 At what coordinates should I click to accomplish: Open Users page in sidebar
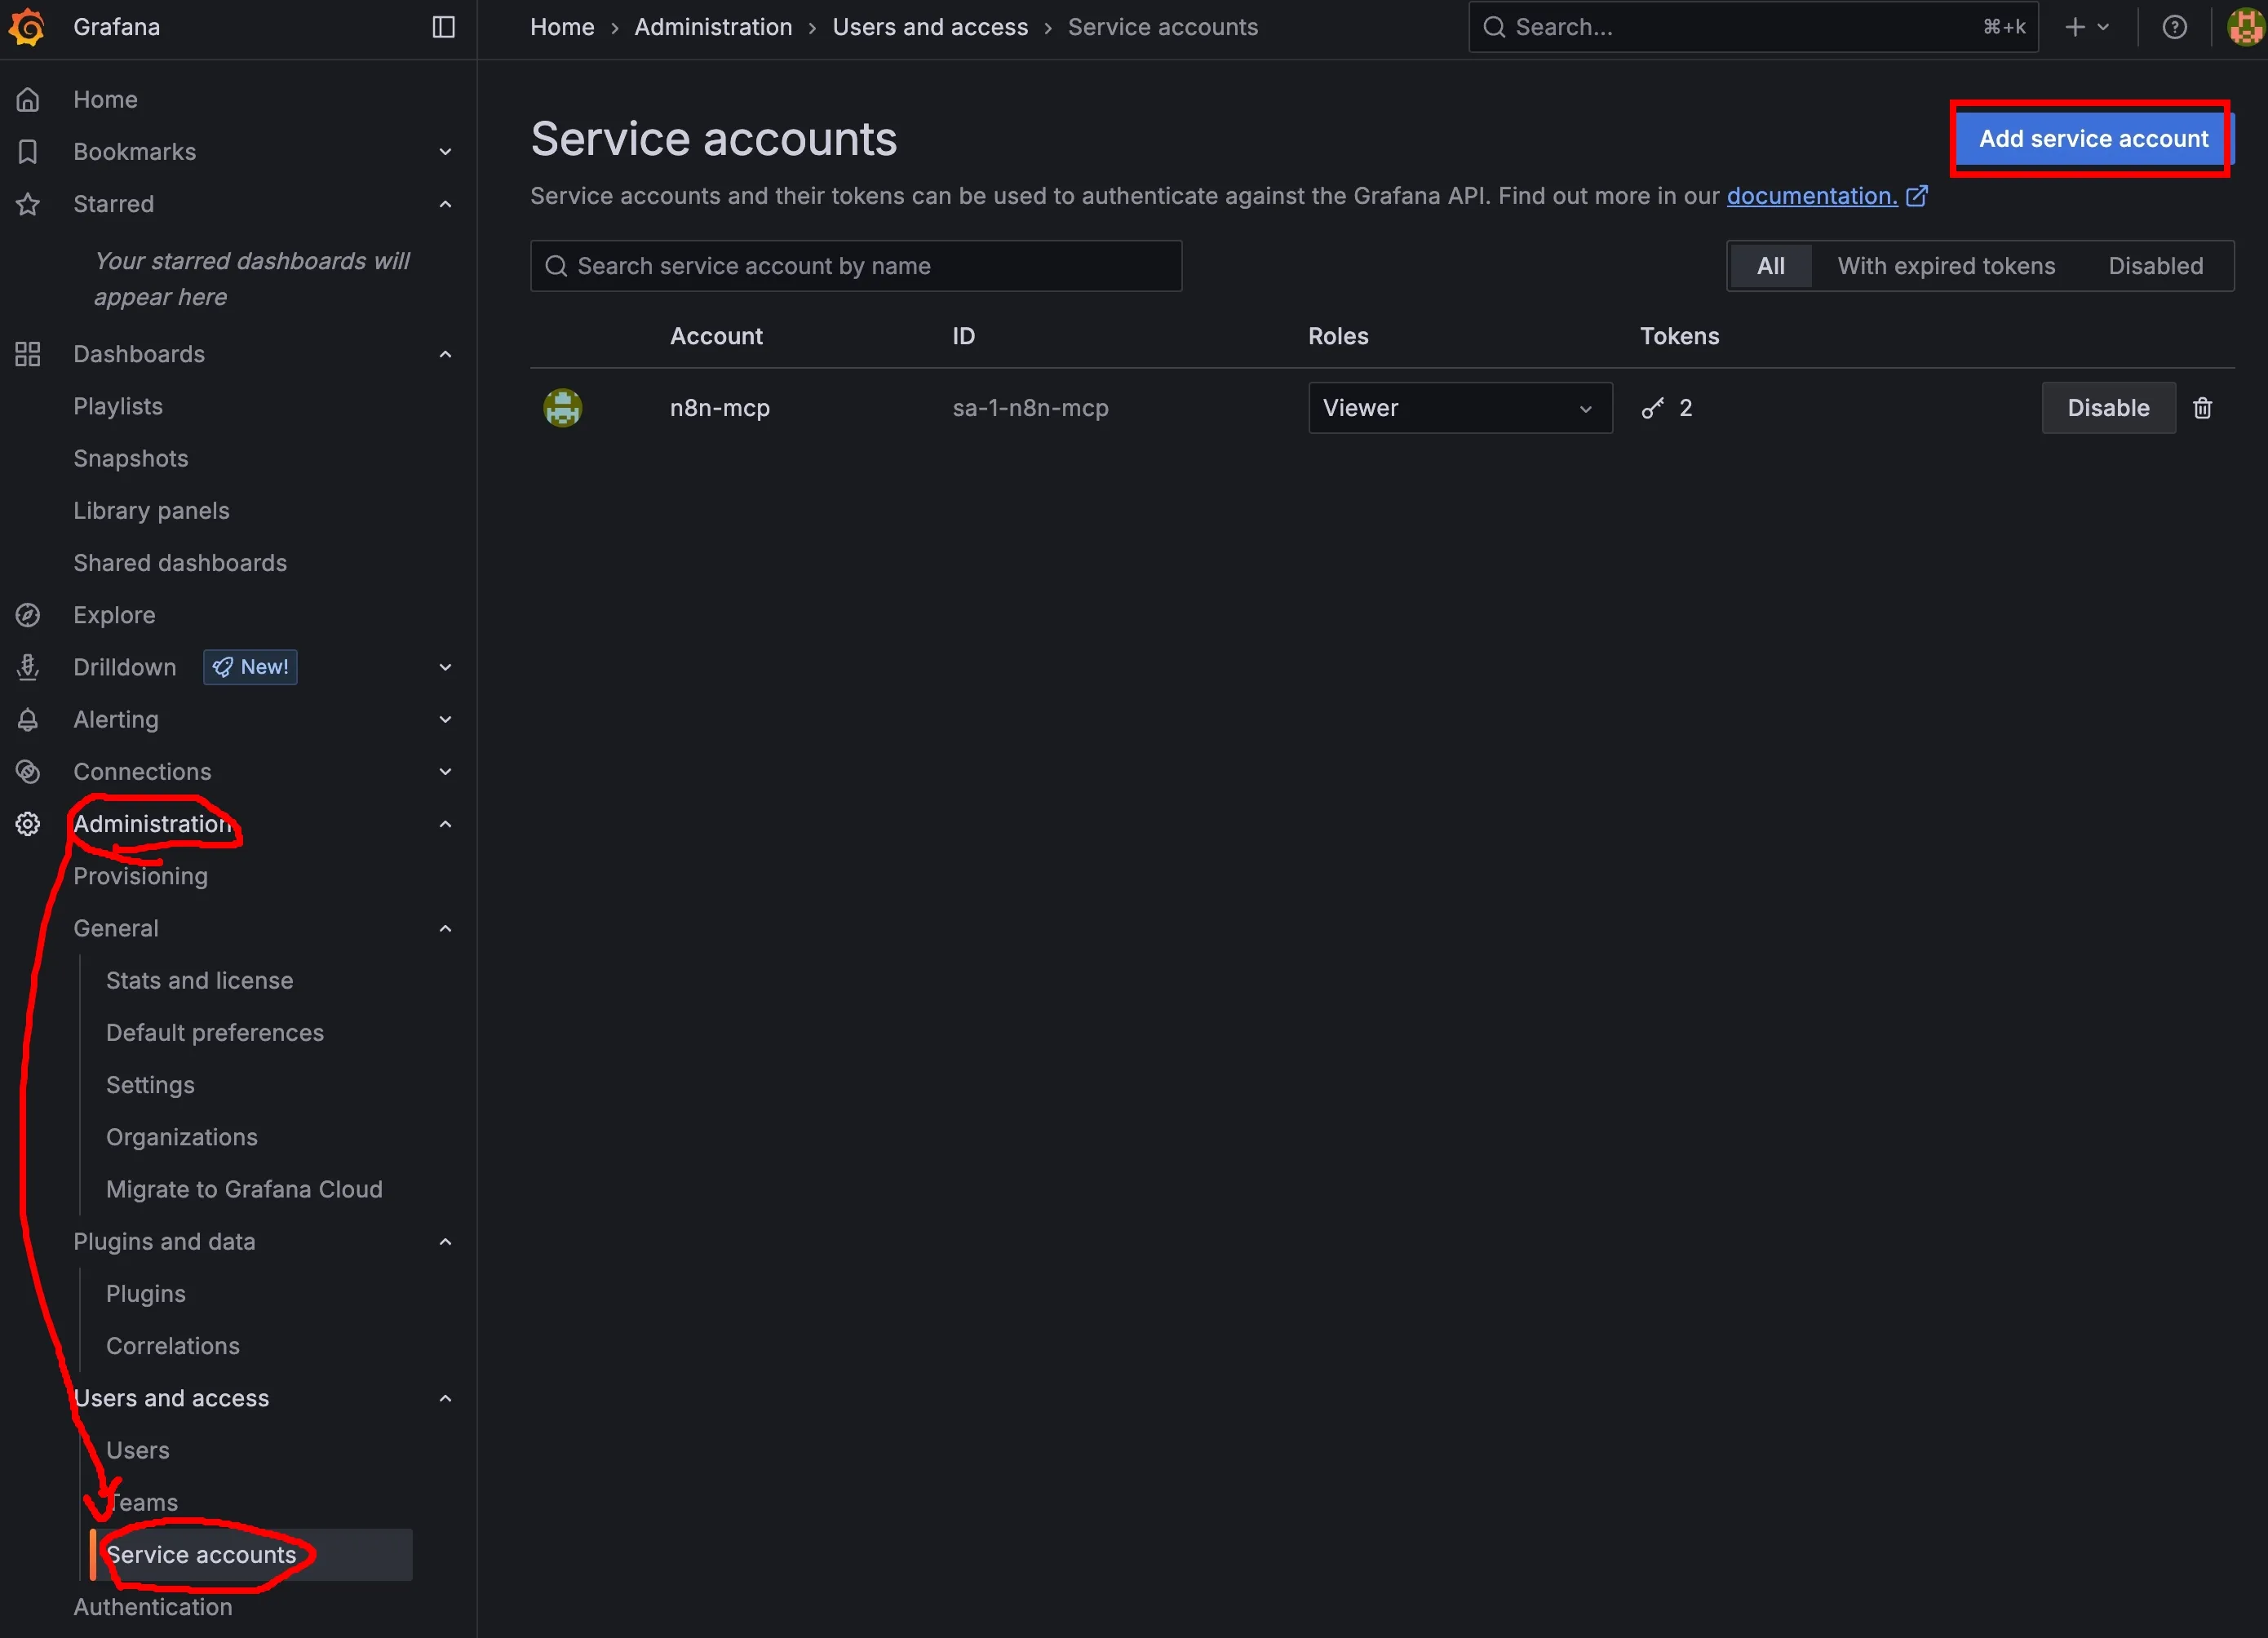[x=138, y=1450]
